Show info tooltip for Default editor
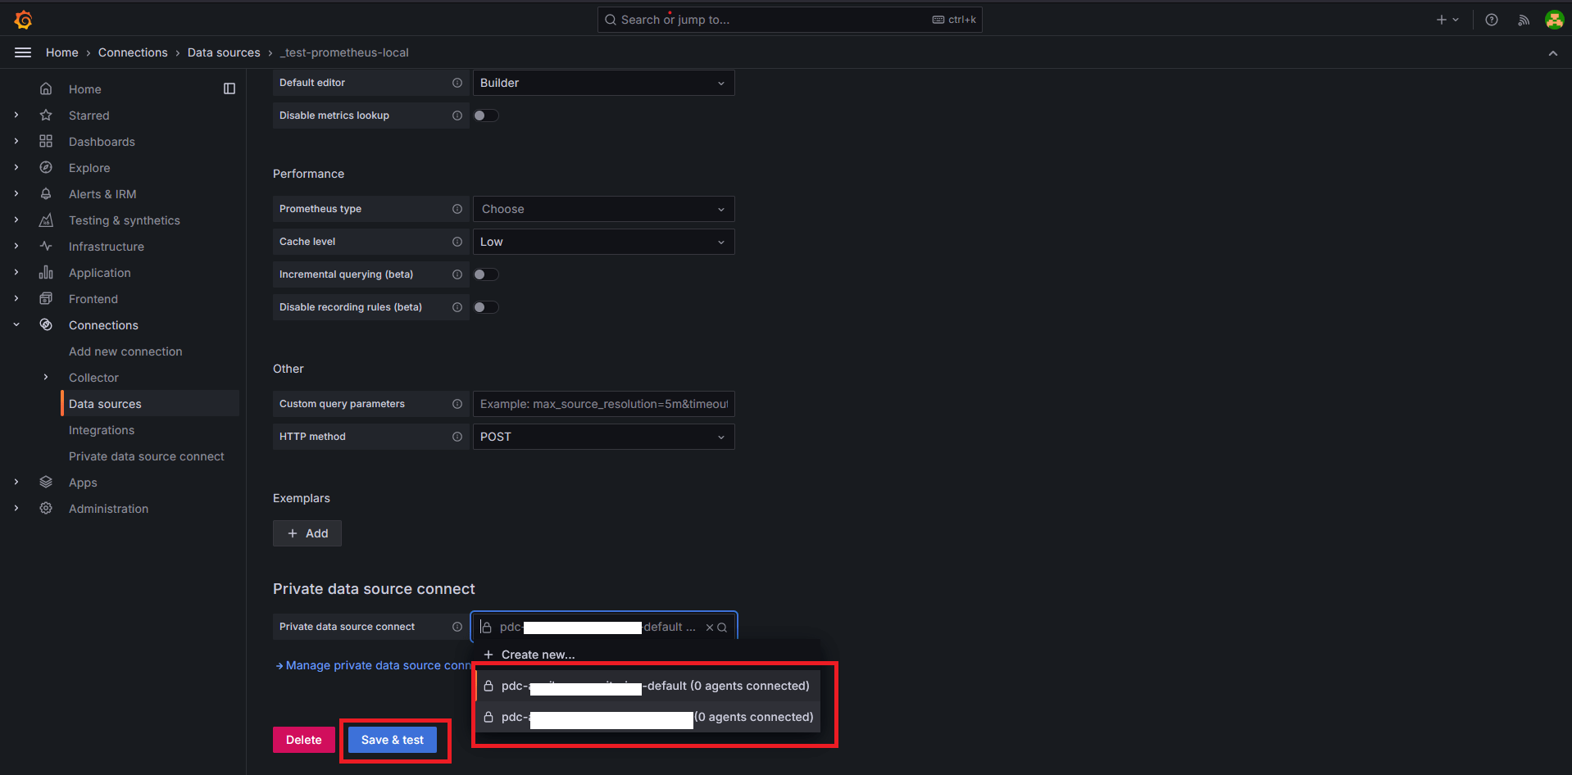Image resolution: width=1572 pixels, height=775 pixels. (457, 83)
